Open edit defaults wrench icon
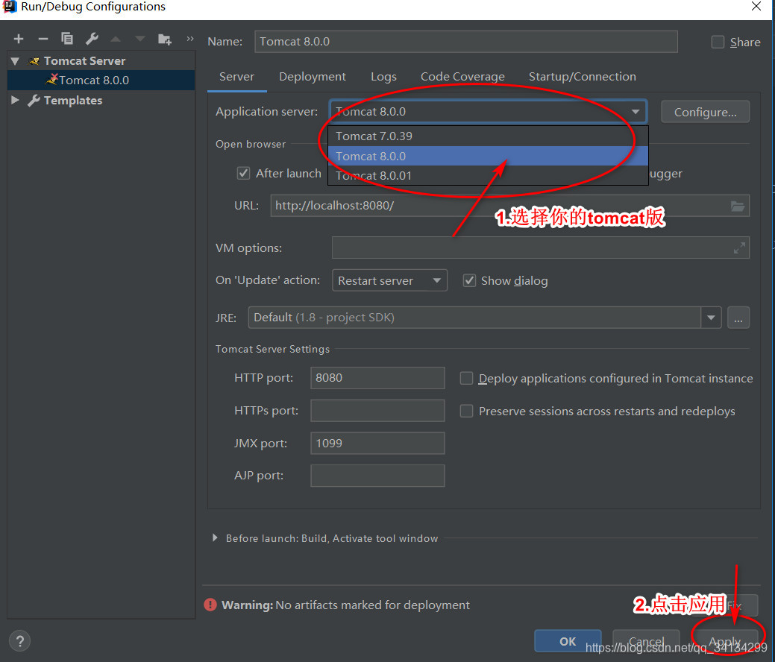 click(x=92, y=39)
